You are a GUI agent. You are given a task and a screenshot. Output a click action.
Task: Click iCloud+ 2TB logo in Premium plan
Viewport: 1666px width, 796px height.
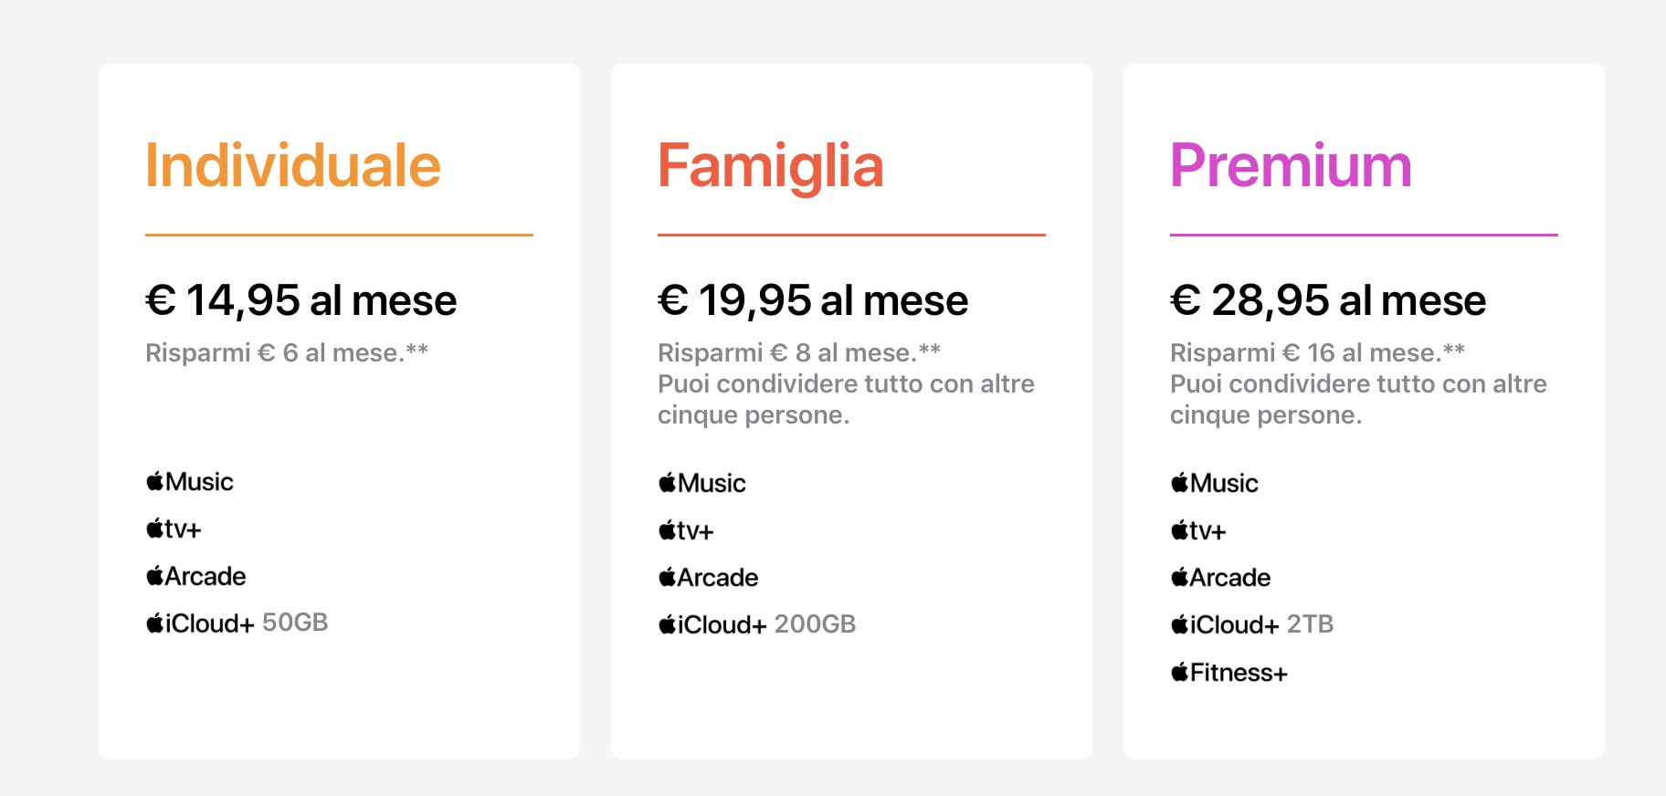(1252, 625)
